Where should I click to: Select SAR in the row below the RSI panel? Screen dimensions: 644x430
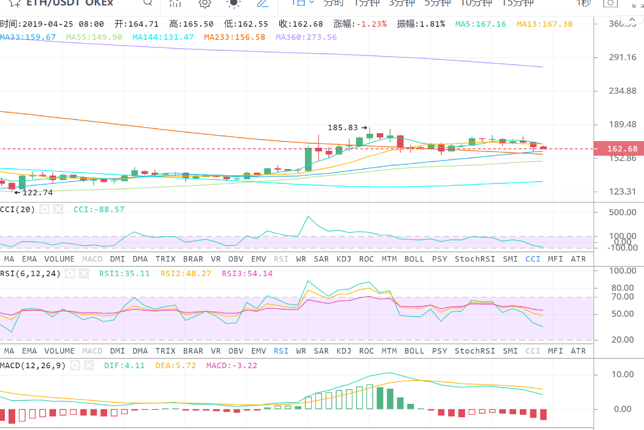321,351
